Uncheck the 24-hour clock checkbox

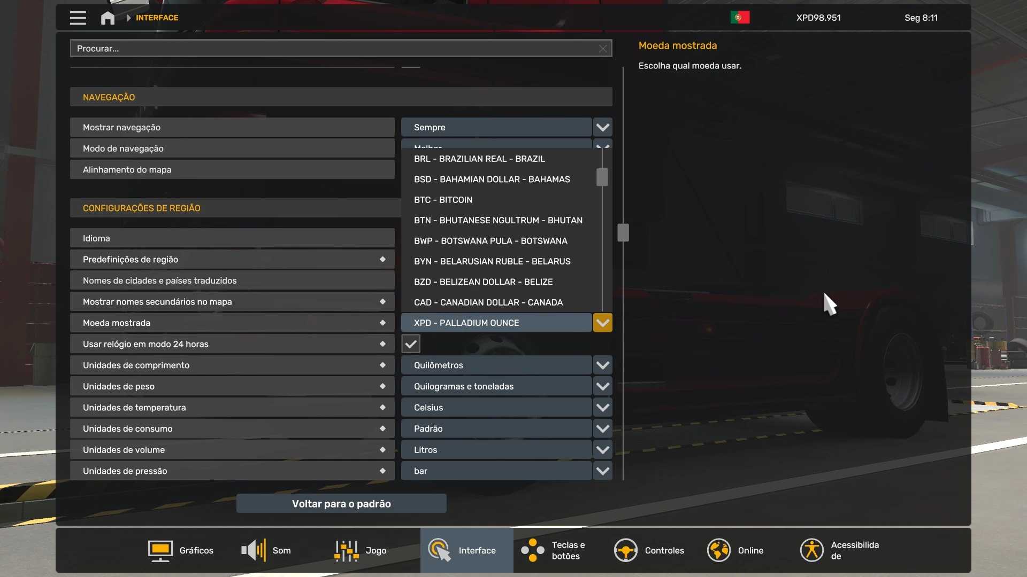pos(411,344)
